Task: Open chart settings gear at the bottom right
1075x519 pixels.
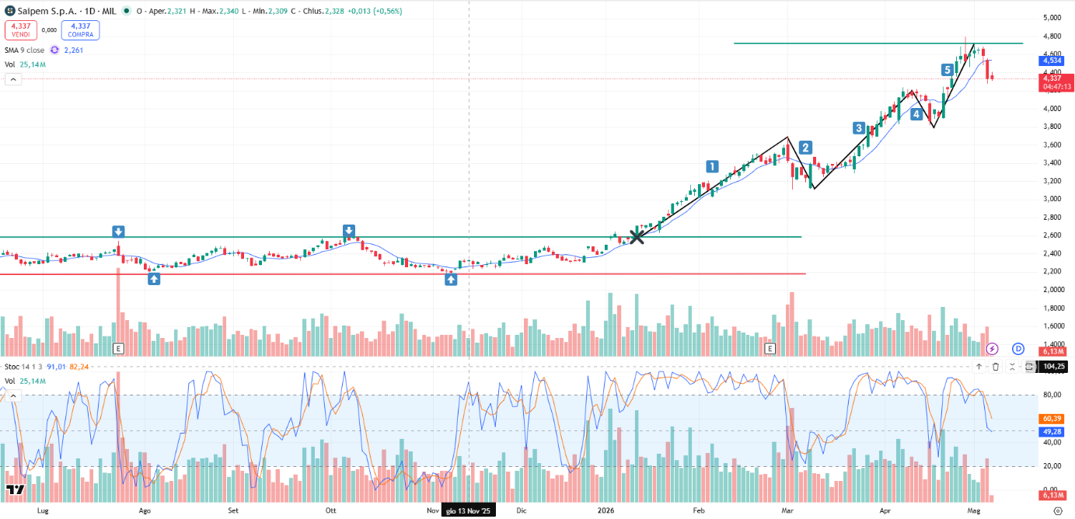Action: [x=1057, y=510]
